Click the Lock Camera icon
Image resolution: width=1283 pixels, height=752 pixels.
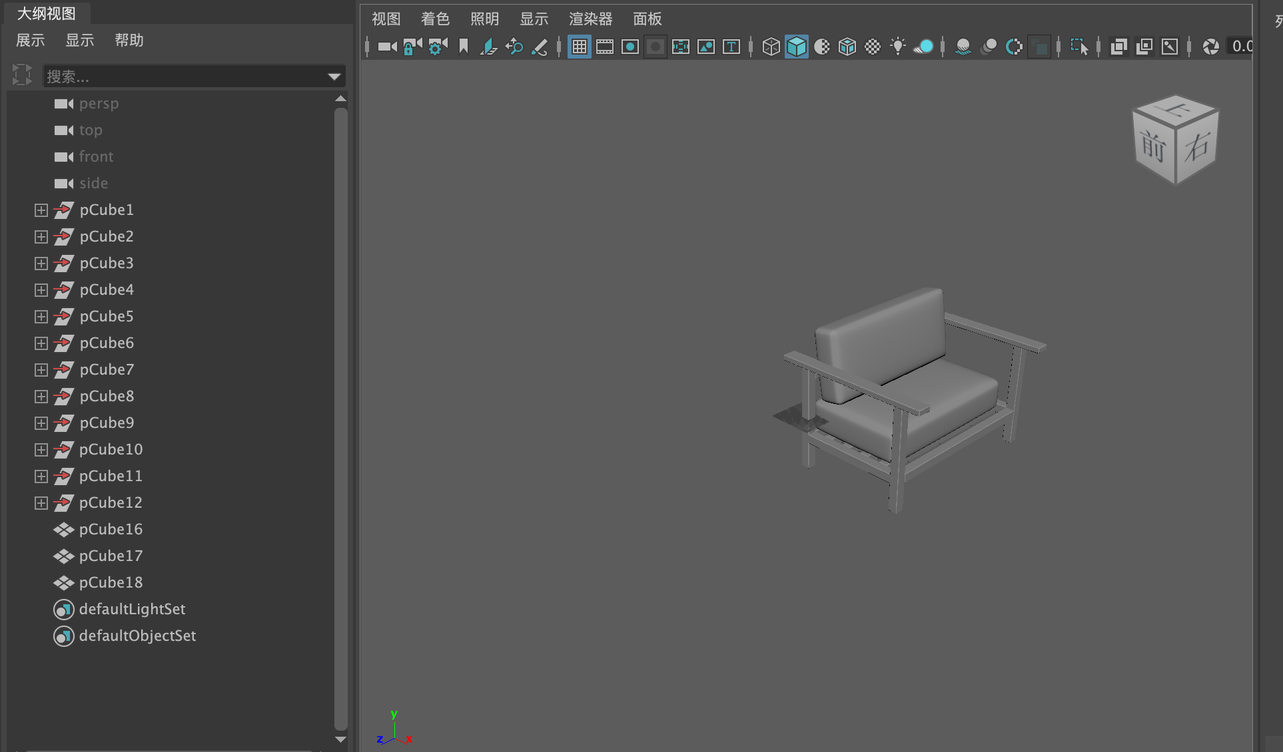coord(412,47)
